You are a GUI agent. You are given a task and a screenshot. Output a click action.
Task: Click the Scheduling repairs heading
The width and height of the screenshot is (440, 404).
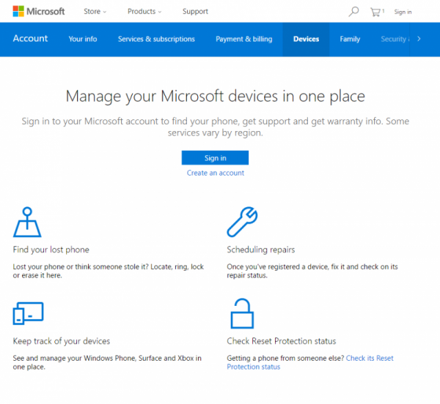pyautogui.click(x=260, y=250)
